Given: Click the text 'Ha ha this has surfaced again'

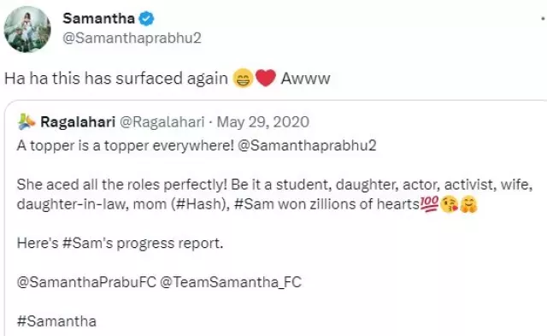Looking at the screenshot, I should [x=116, y=78].
